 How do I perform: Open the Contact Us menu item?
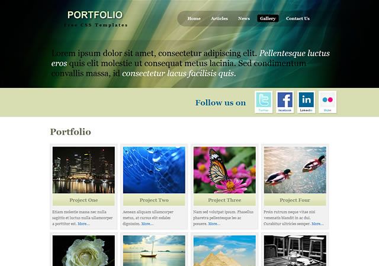pos(298,18)
